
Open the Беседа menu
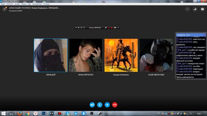tap(17, 4)
